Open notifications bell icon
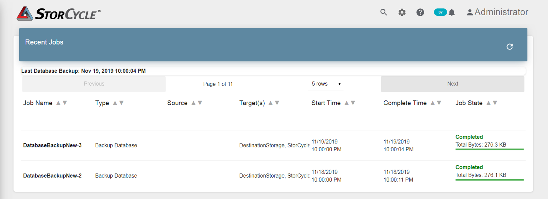 [x=452, y=12]
